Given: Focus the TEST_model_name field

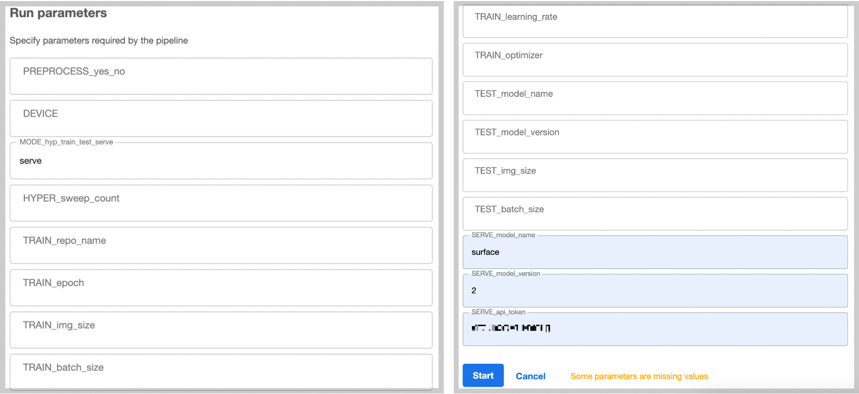Looking at the screenshot, I should [x=655, y=98].
